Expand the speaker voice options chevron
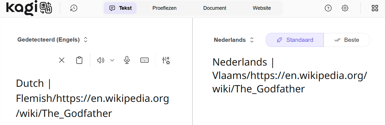385x125 pixels. tap(112, 60)
